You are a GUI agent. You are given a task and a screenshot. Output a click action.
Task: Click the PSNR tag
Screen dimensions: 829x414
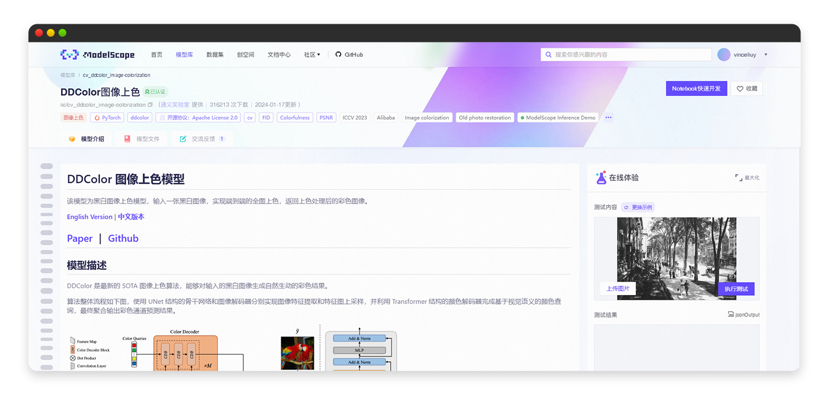point(326,118)
